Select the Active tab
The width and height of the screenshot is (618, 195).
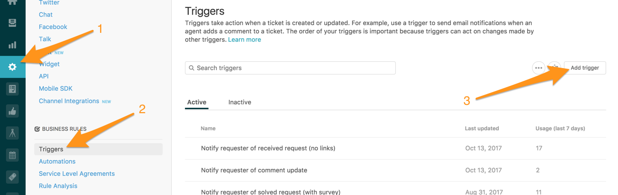(197, 102)
